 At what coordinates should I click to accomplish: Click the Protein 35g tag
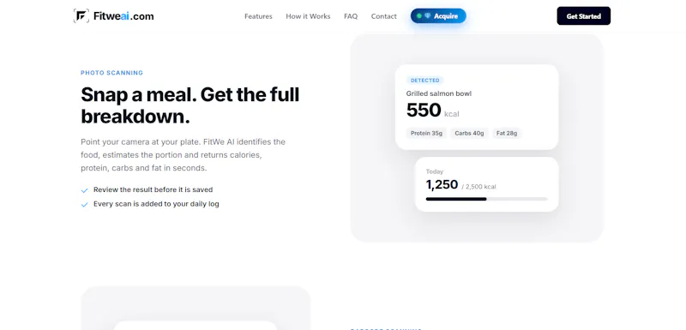[x=426, y=134]
